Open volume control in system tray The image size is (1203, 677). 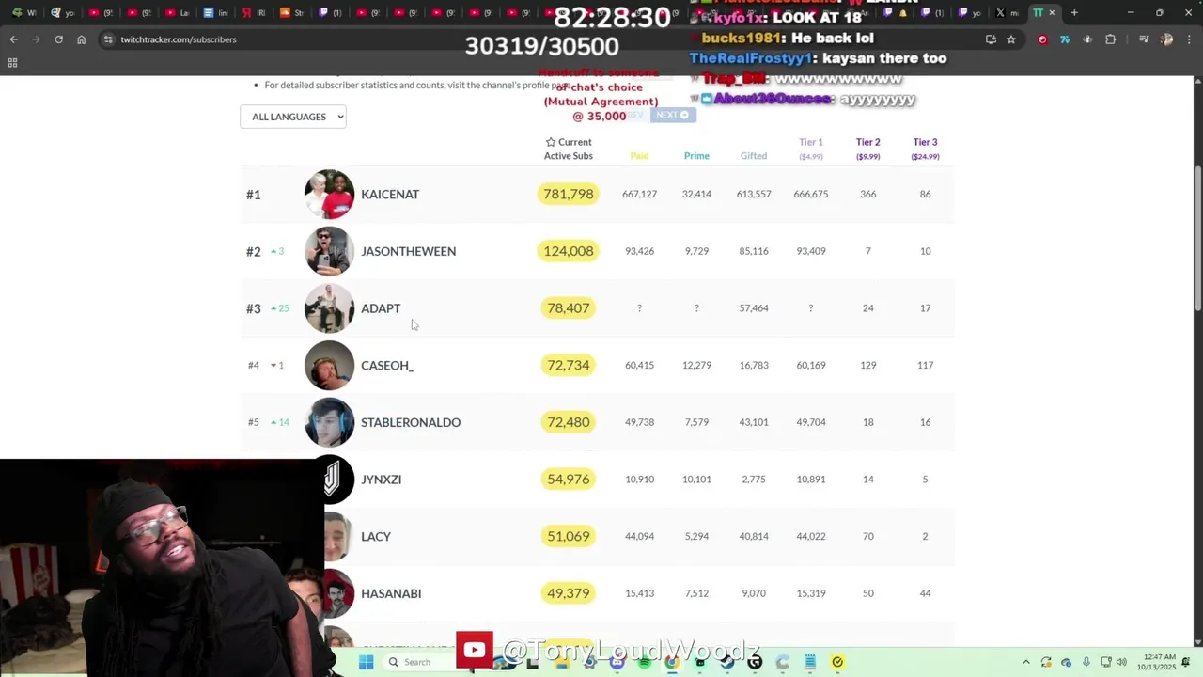click(1121, 662)
